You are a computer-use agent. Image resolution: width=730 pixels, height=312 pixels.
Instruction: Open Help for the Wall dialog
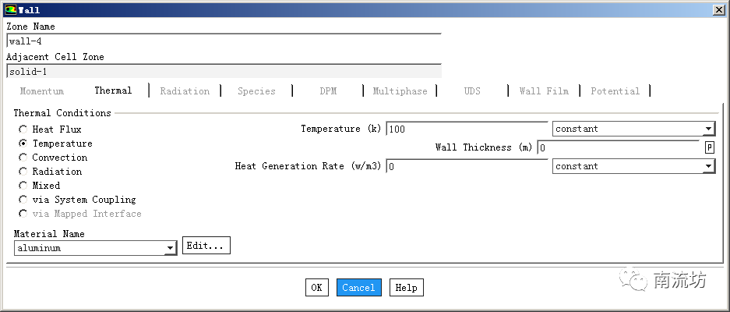406,288
